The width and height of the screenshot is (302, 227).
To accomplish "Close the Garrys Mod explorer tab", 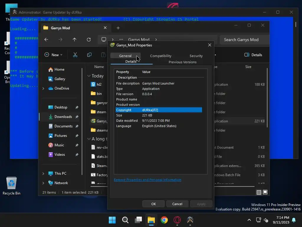I will click(105, 28).
